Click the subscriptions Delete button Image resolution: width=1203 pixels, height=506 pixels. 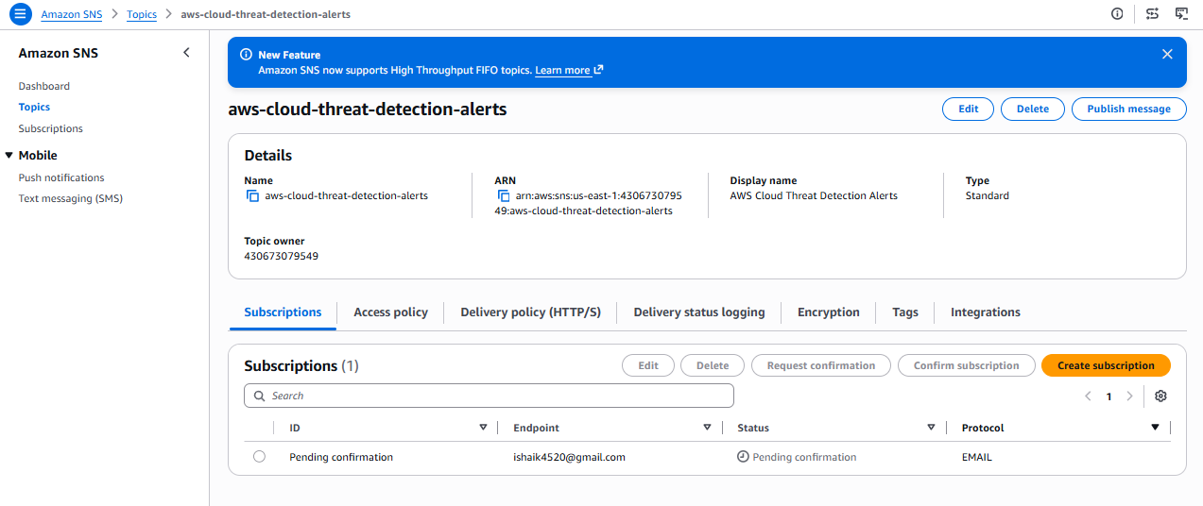(x=713, y=365)
